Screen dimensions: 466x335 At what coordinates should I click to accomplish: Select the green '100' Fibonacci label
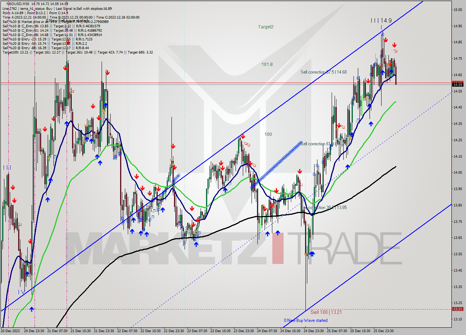pyautogui.click(x=268, y=134)
